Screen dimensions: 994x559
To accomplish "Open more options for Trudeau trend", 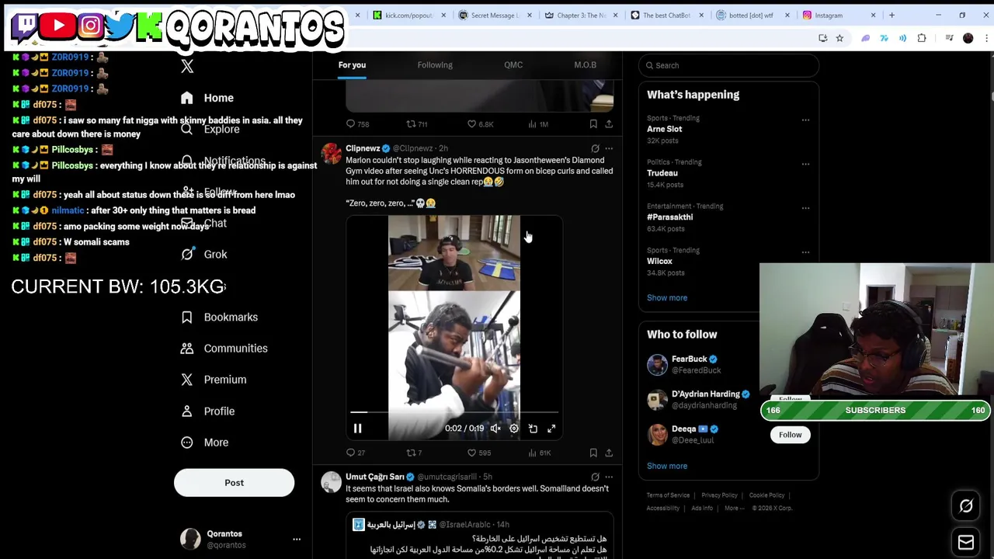I will point(805,165).
